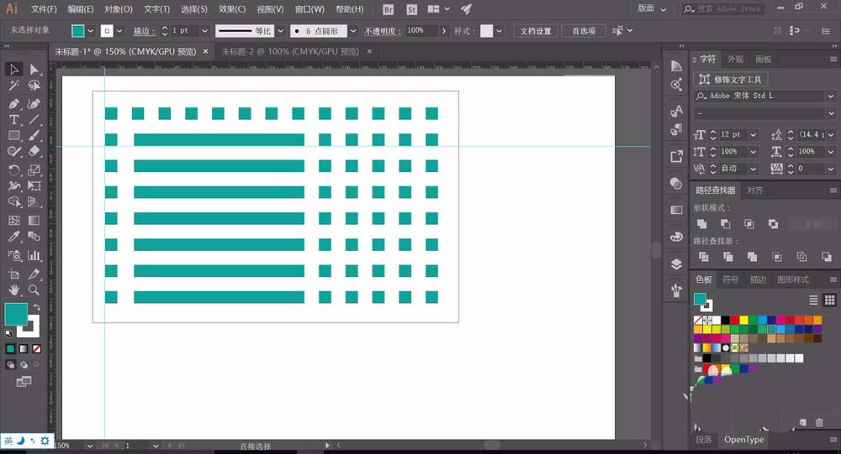This screenshot has width=841, height=454.
Task: Switch to 外观 panel tab
Action: click(735, 60)
